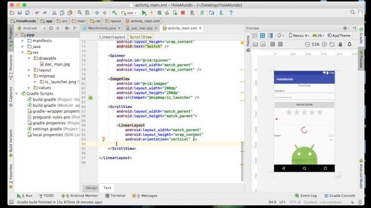
Task: Click the Zoom to Fit icon in Preview
Action: click(x=332, y=44)
